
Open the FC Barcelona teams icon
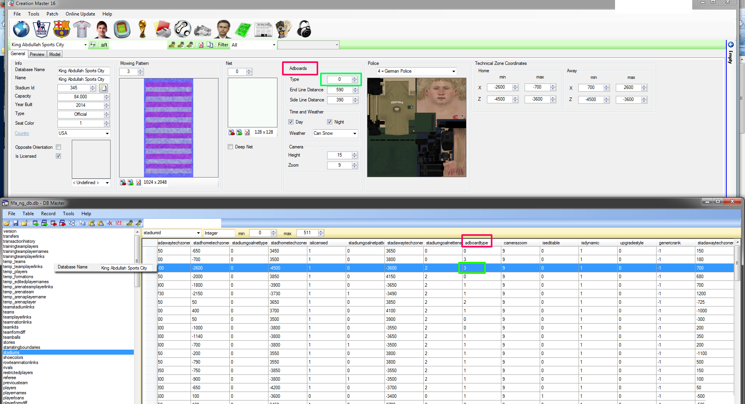pos(62,30)
